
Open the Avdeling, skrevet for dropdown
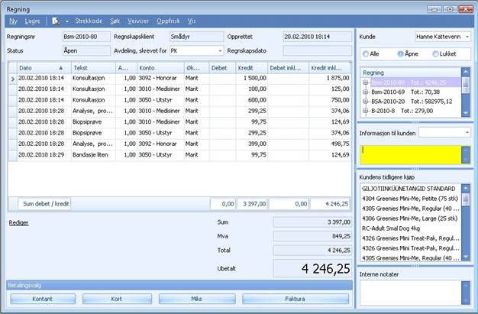point(220,50)
